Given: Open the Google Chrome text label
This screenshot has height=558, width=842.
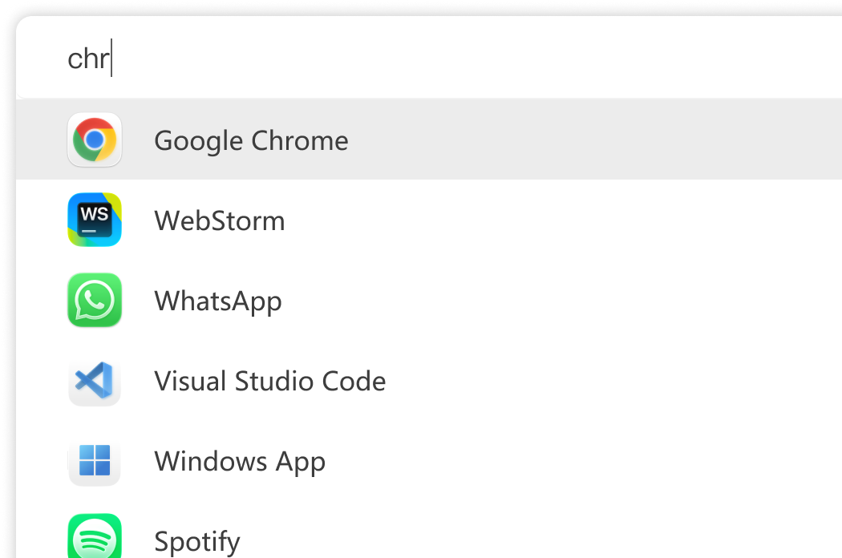Looking at the screenshot, I should coord(251,141).
